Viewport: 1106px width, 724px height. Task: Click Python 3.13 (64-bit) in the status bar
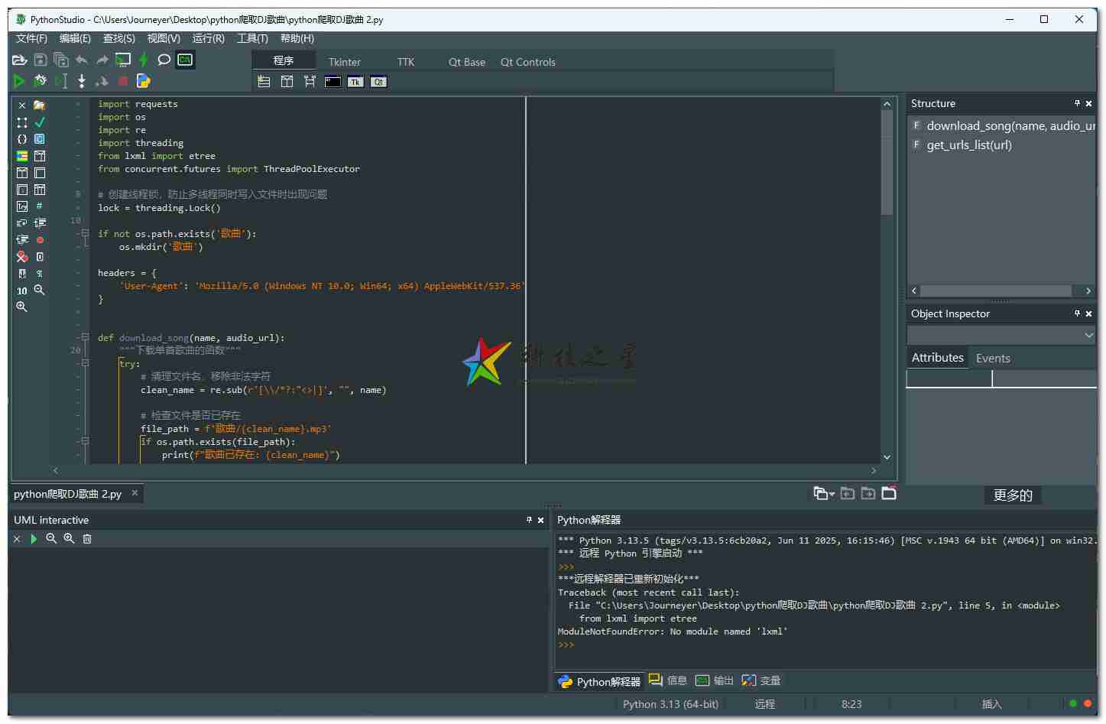click(670, 703)
